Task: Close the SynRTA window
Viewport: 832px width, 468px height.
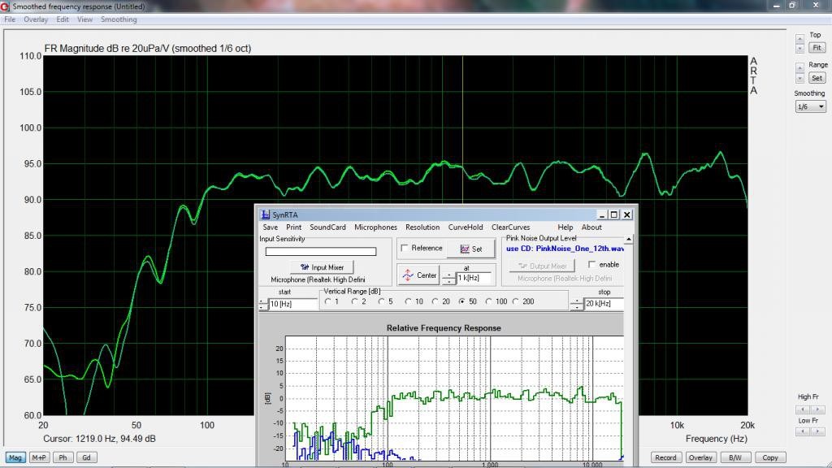Action: 626,214
